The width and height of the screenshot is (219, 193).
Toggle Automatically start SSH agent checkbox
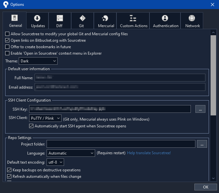pos(31,126)
